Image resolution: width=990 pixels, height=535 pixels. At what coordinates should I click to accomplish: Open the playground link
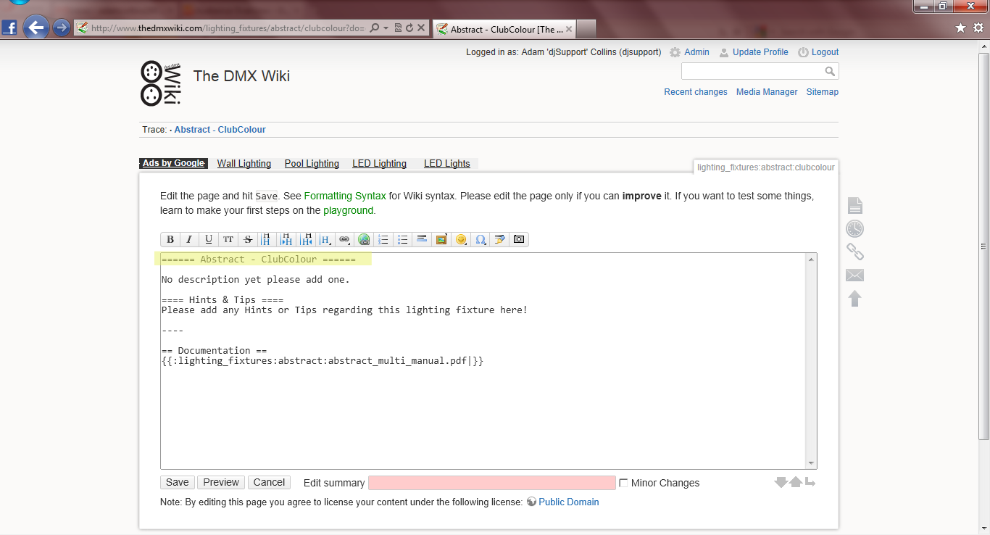tap(348, 210)
